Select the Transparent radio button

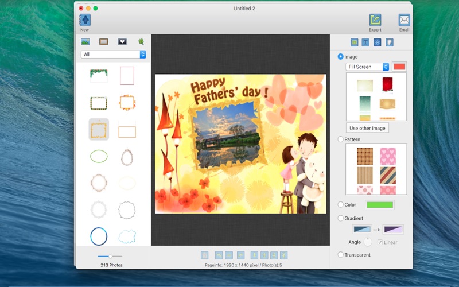click(340, 254)
